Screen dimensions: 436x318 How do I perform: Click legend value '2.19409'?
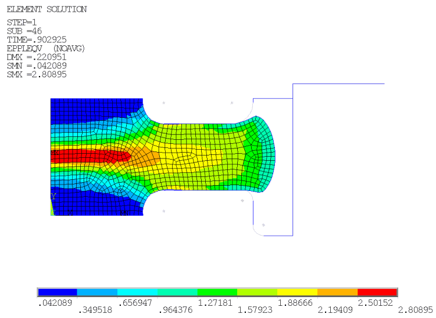335,310
